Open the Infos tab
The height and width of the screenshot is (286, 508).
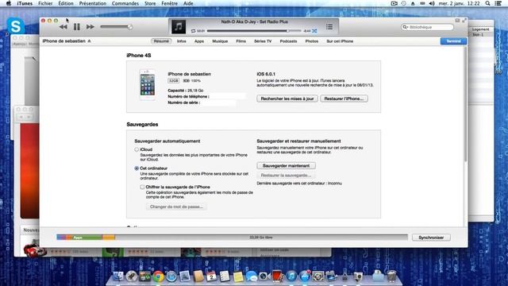(182, 41)
